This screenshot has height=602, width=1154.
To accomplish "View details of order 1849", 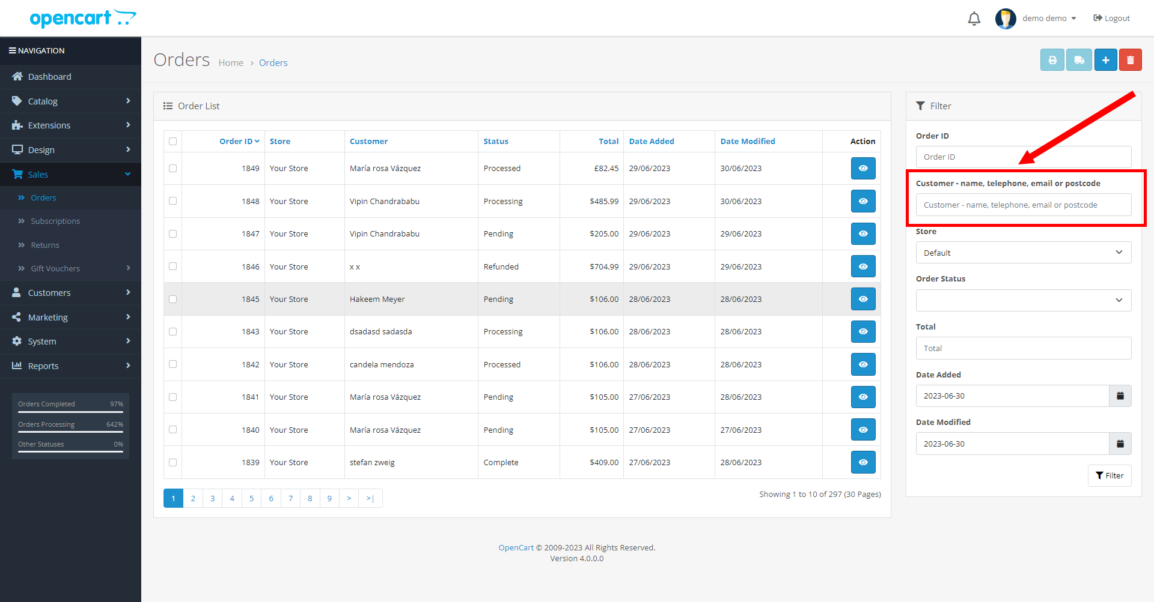I will coord(863,168).
